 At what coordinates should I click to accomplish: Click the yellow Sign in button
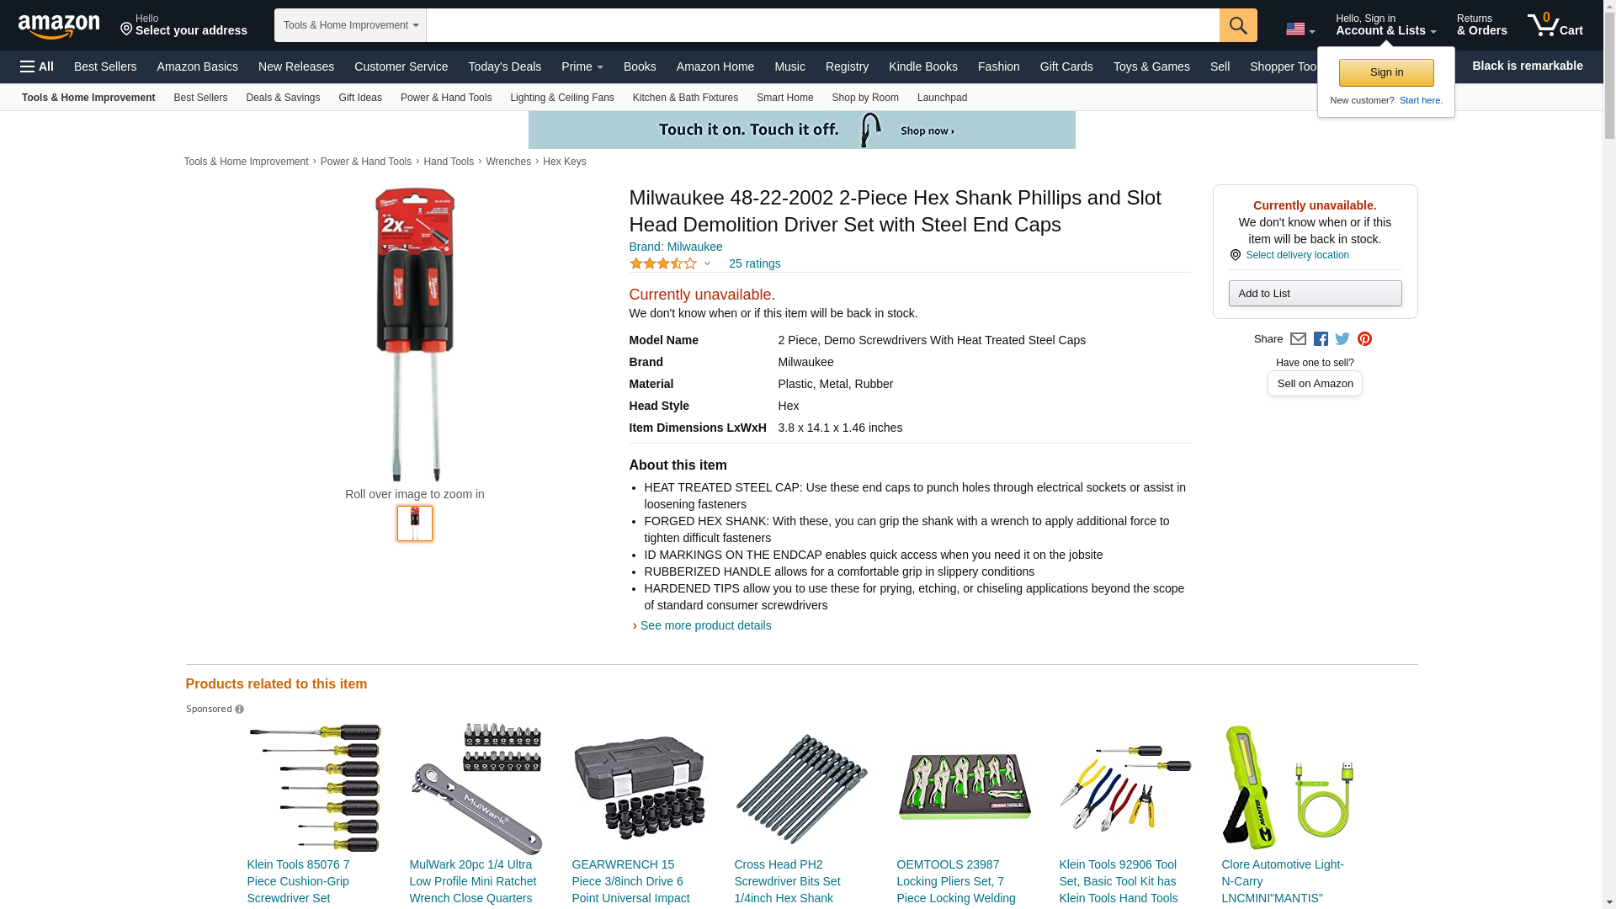pyautogui.click(x=1386, y=72)
